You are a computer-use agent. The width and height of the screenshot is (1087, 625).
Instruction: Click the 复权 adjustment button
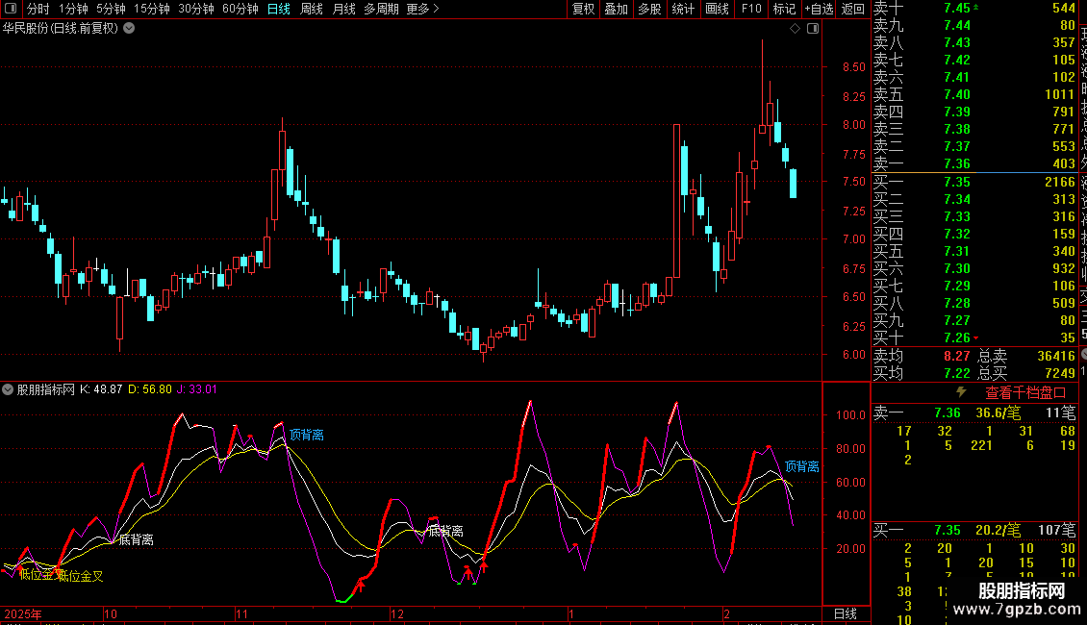(584, 9)
